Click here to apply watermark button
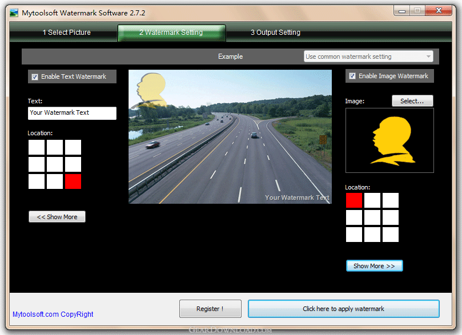 pyautogui.click(x=344, y=309)
